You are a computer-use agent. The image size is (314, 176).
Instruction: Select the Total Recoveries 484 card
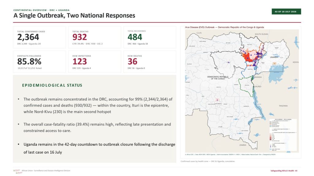150,37
